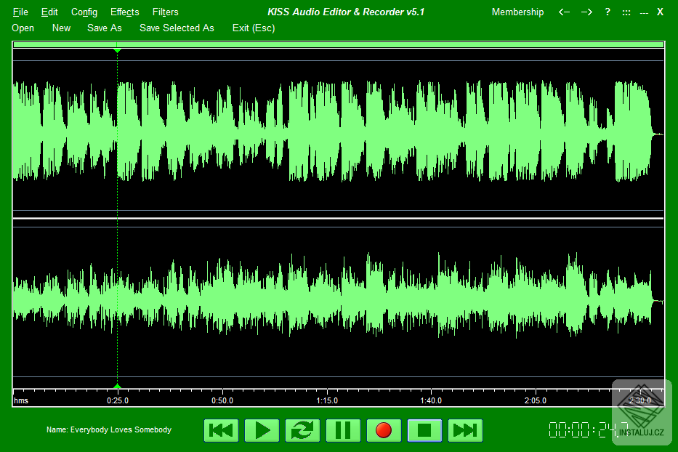The width and height of the screenshot is (678, 452).
Task: Open the File menu
Action: (x=20, y=12)
